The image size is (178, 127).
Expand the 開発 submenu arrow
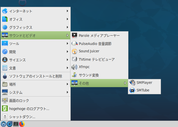tap(67, 52)
